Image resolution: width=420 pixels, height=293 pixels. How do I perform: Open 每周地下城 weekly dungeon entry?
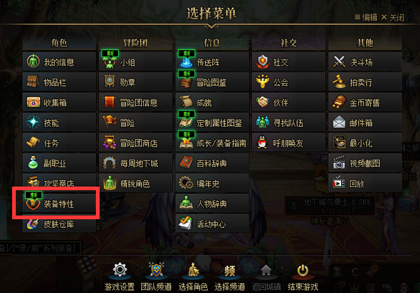[x=135, y=163]
